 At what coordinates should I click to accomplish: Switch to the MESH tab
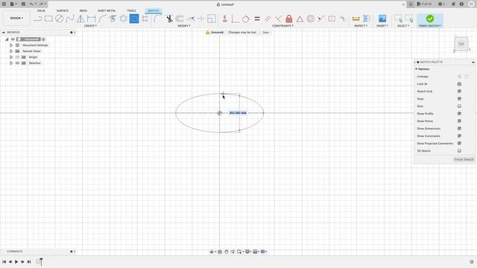click(x=83, y=10)
